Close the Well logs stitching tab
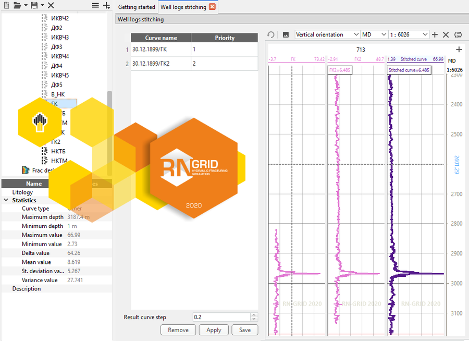This screenshot has height=341, width=469. [x=212, y=7]
